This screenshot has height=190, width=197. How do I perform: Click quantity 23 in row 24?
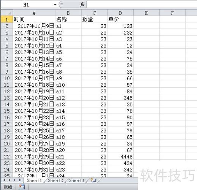[94, 169]
